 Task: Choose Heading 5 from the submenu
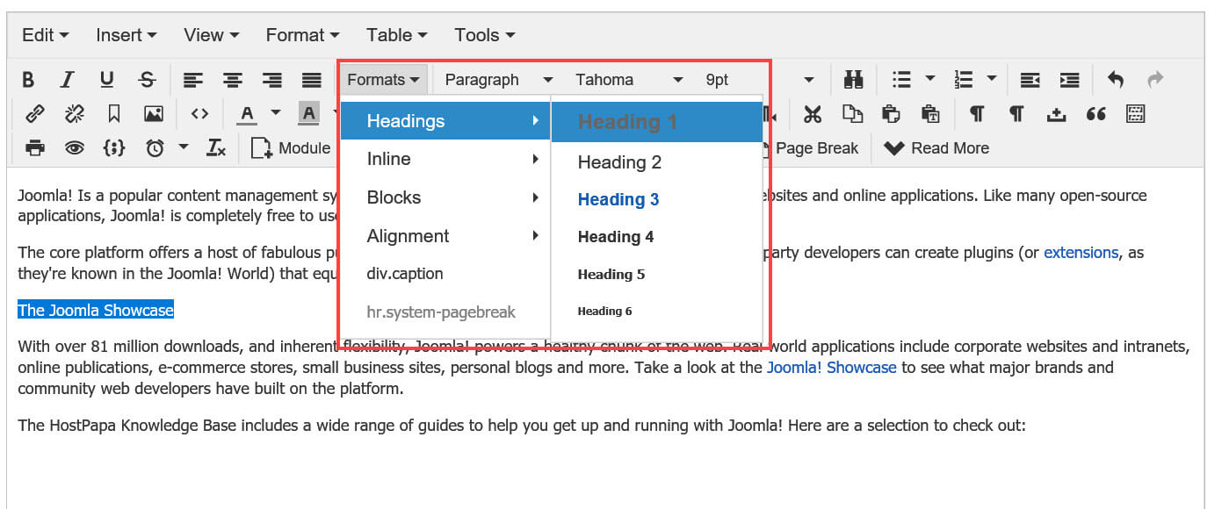tap(657, 274)
